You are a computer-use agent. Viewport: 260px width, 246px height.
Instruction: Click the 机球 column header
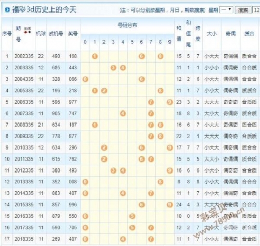point(41,34)
